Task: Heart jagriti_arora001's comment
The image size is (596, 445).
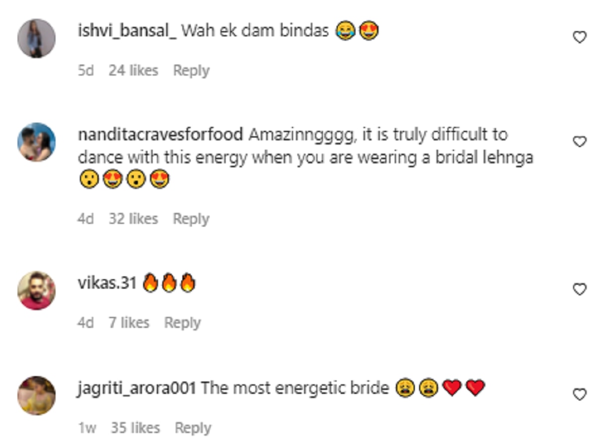Action: 580,394
